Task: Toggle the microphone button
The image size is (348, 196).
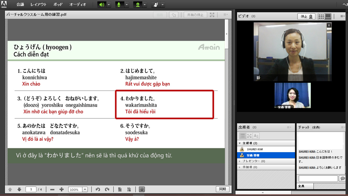Action: (x=119, y=5)
